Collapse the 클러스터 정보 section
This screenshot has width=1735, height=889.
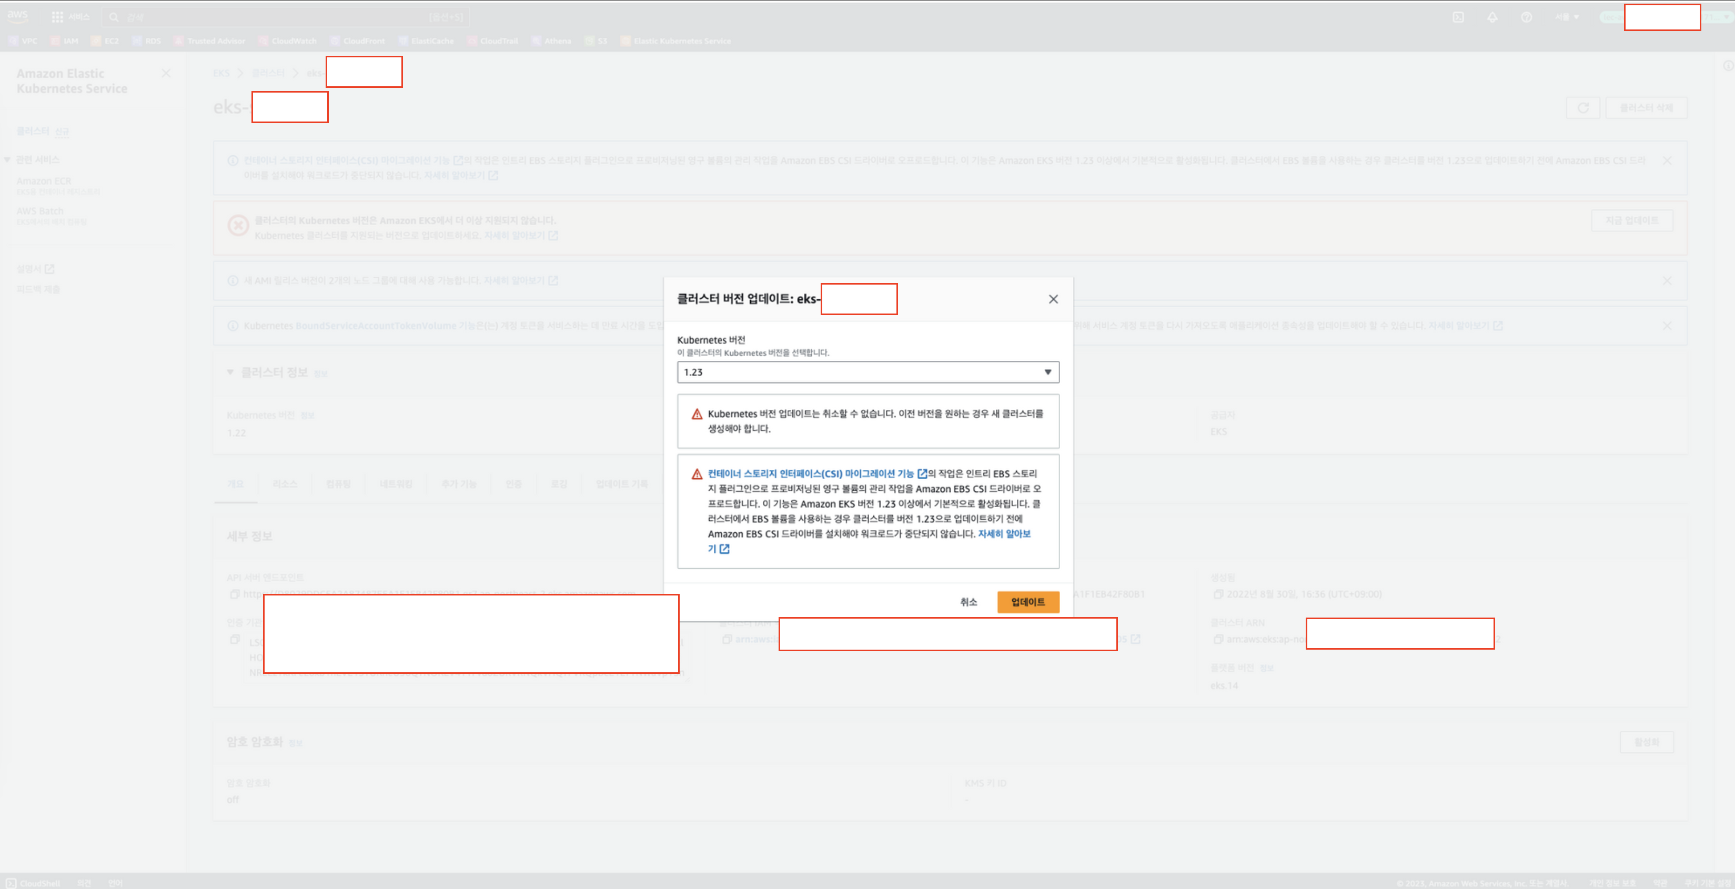tap(230, 372)
